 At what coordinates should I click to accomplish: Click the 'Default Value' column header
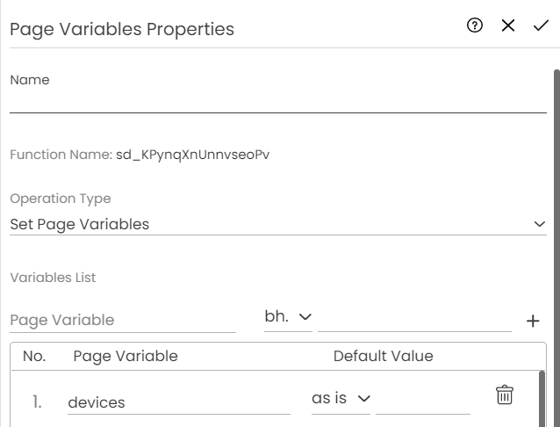[383, 356]
